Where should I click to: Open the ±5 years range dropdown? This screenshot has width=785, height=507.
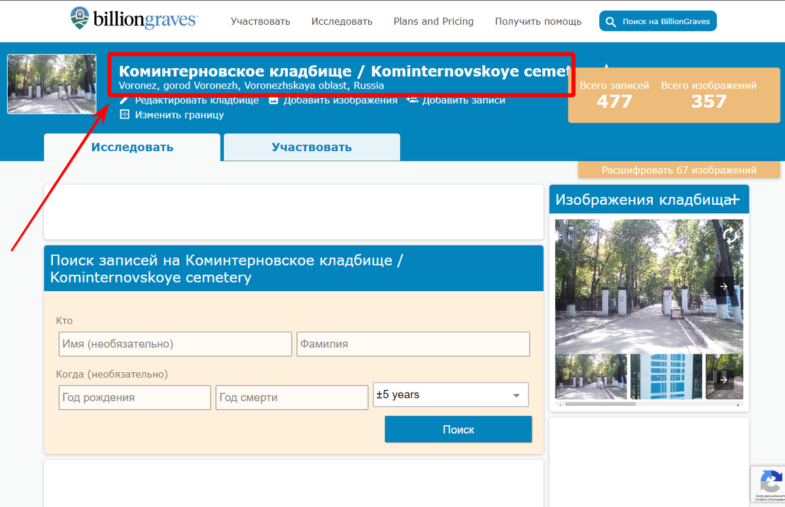pos(451,394)
